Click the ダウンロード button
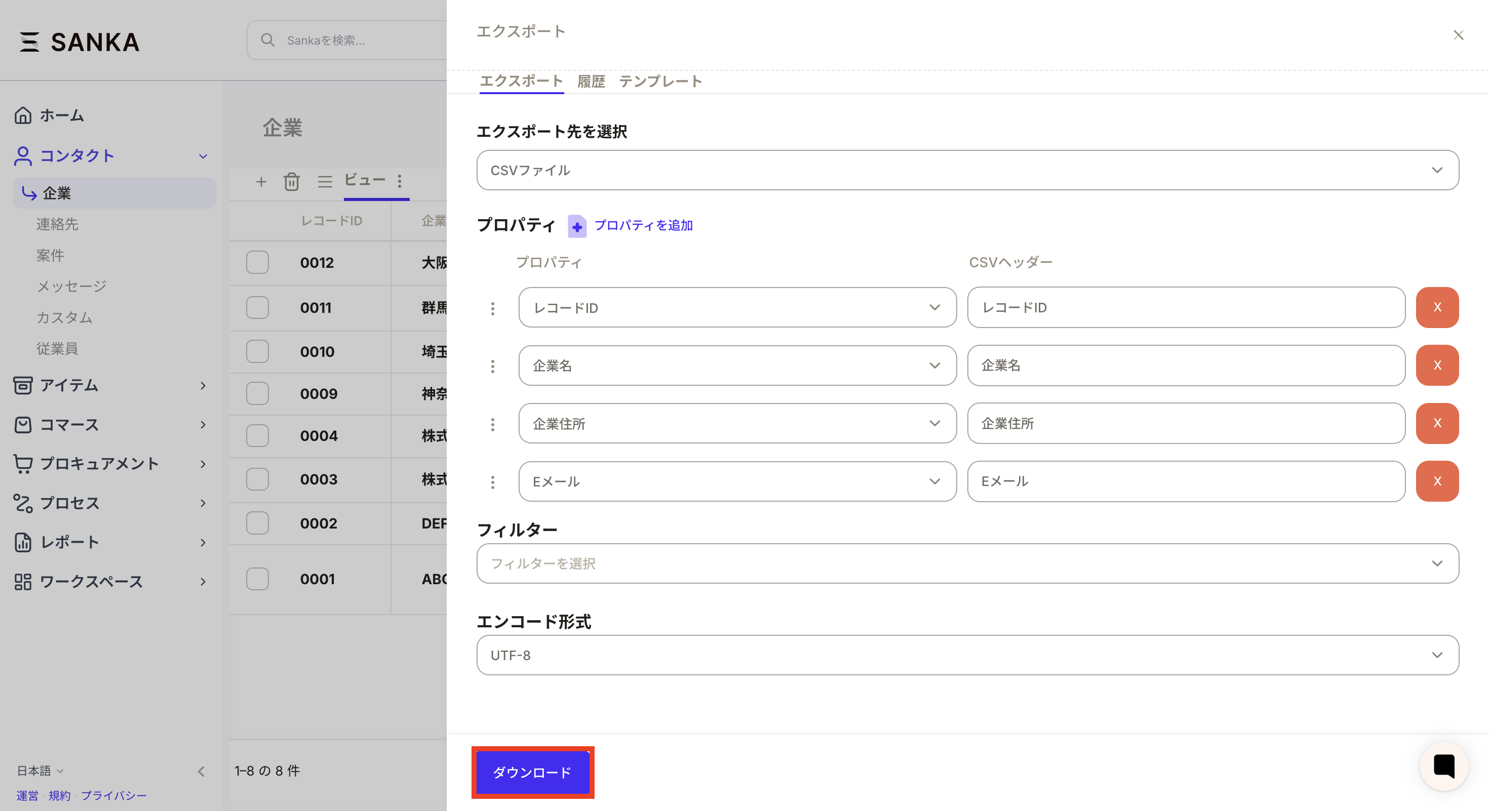This screenshot has width=1489, height=811. [532, 773]
